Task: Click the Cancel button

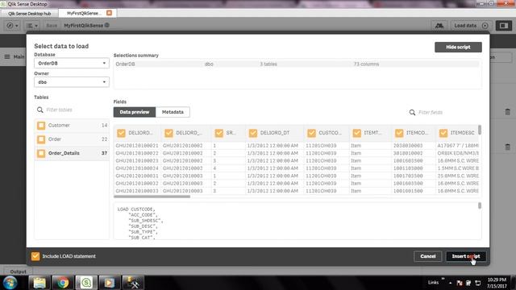Action: (427, 256)
